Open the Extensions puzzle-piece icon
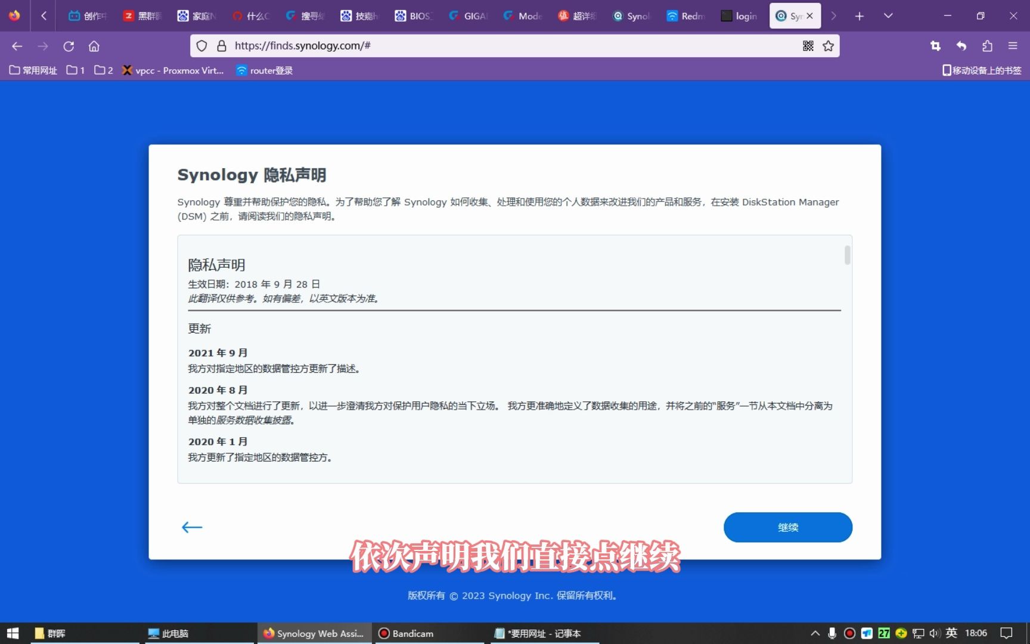 point(987,46)
